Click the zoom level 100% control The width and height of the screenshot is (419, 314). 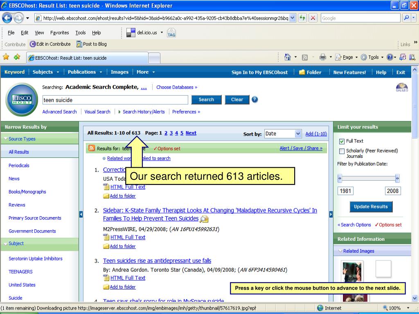click(x=396, y=308)
